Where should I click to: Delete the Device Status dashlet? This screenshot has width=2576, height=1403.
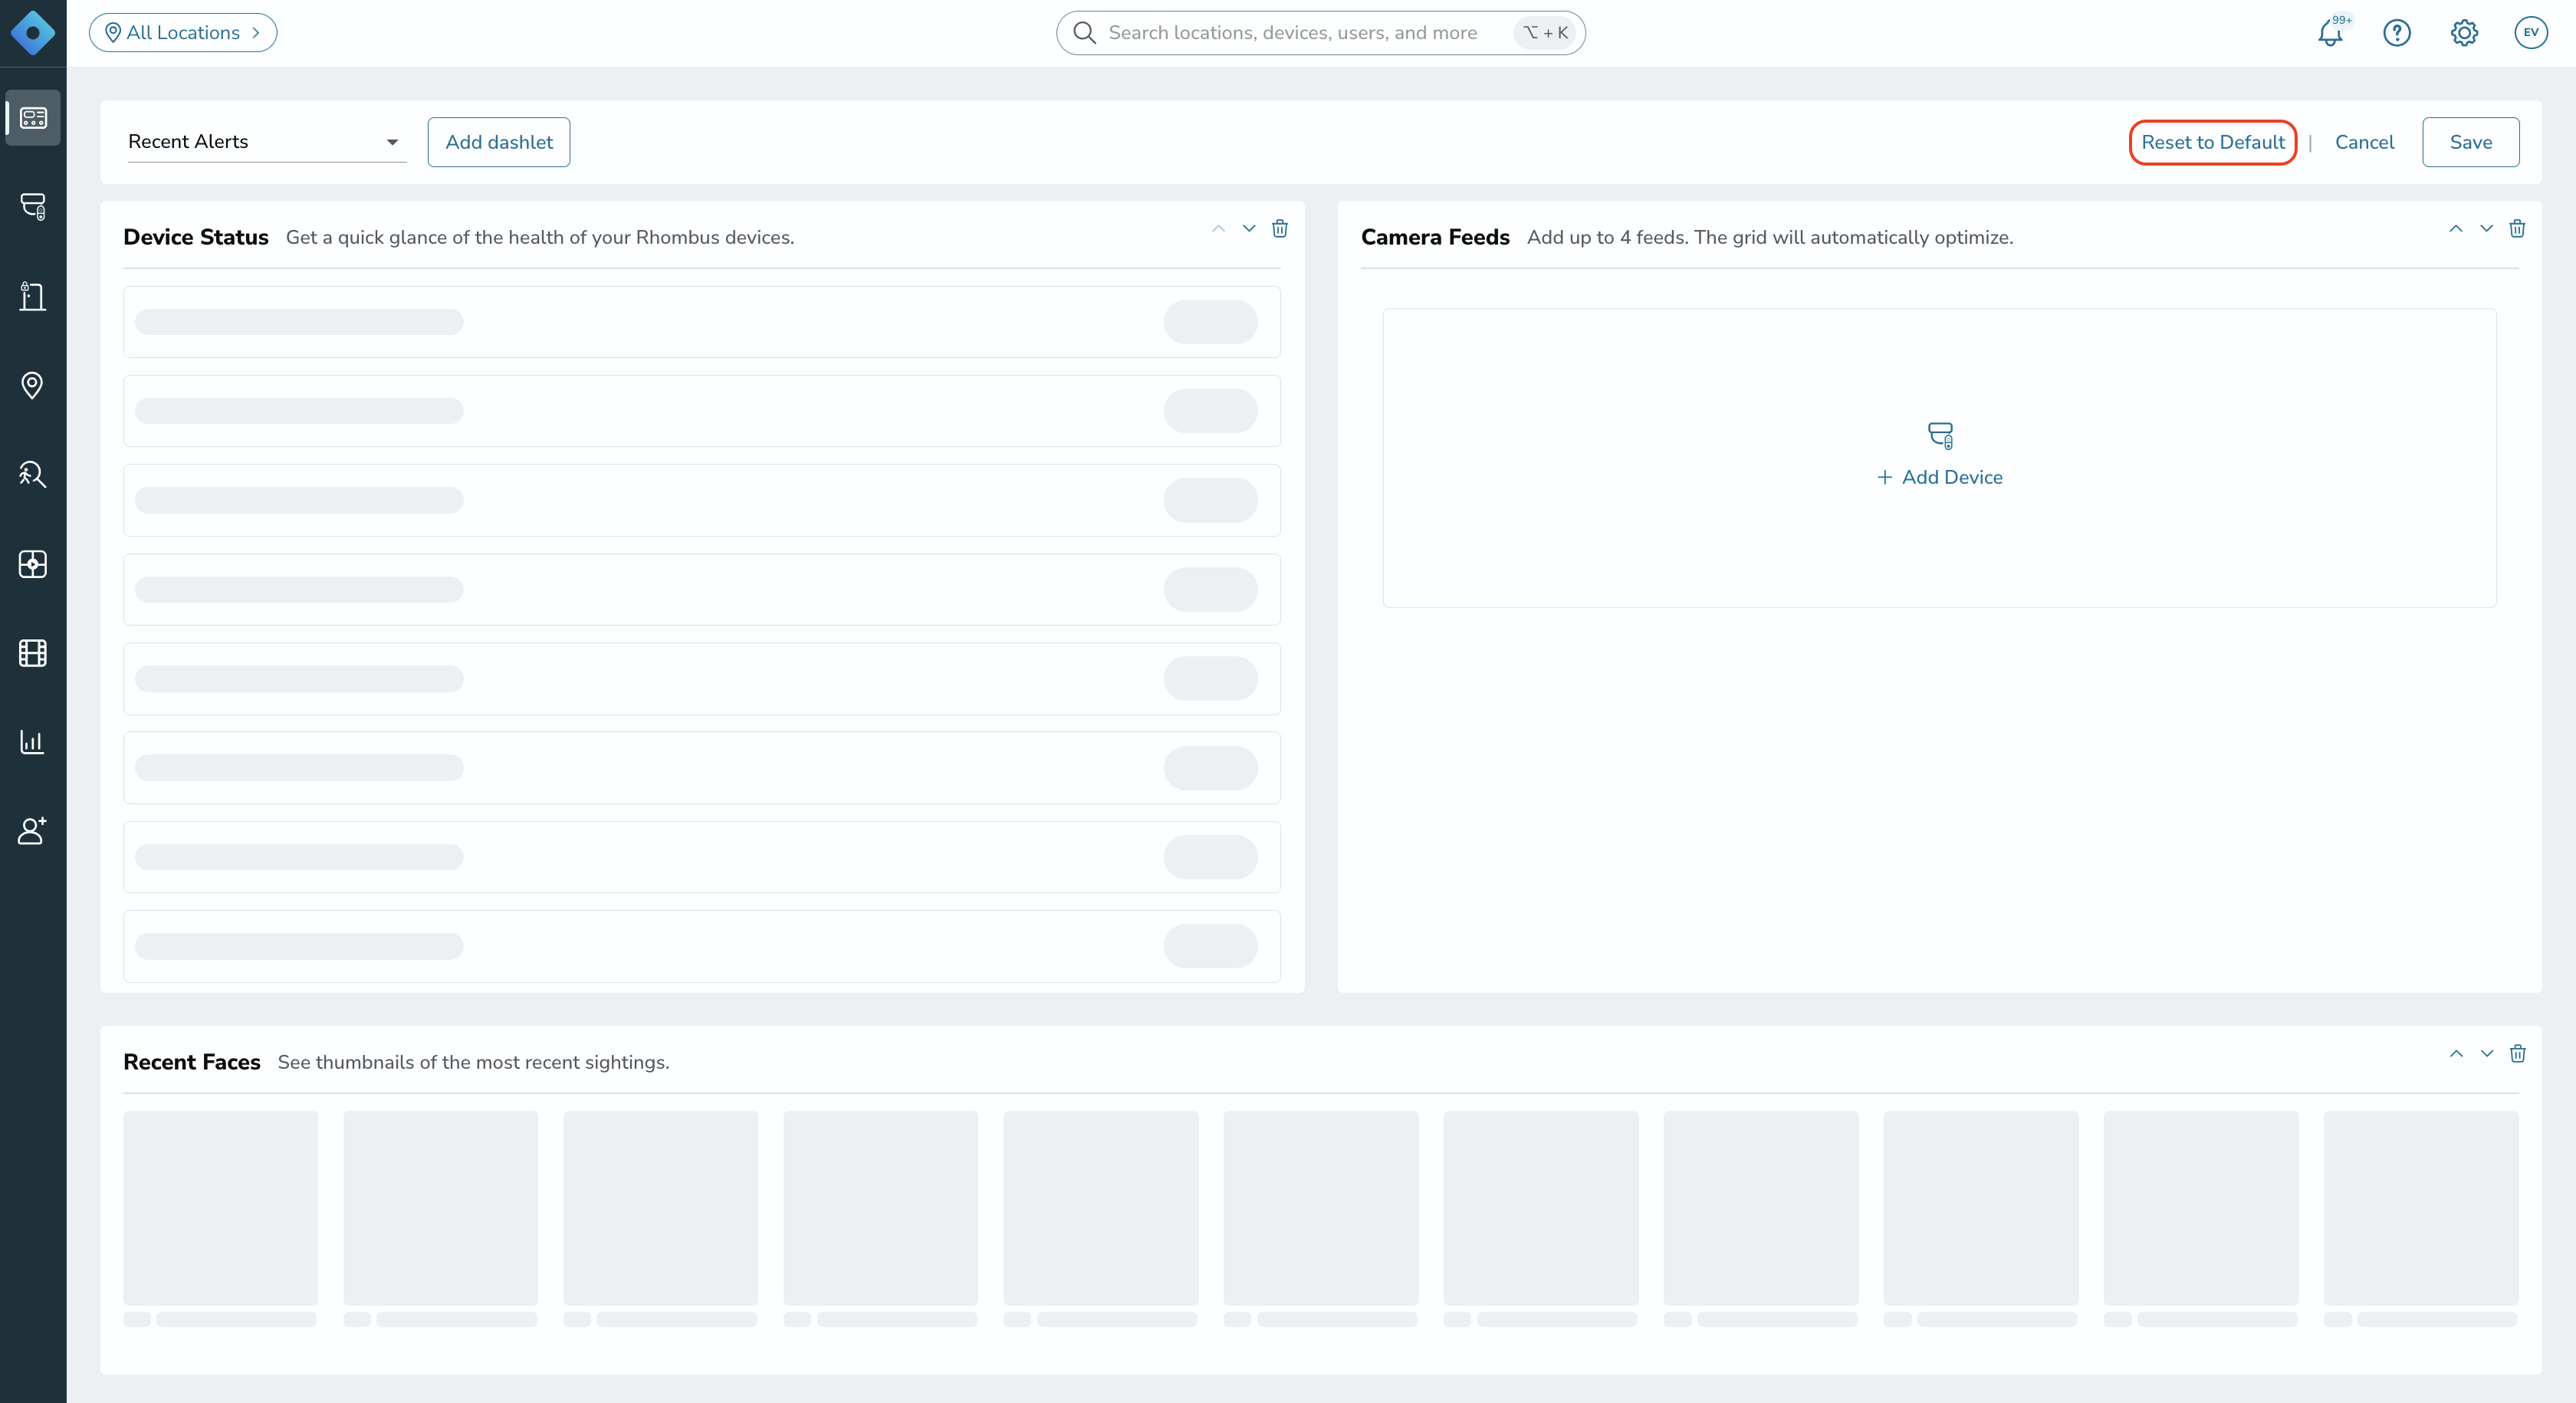click(1280, 229)
